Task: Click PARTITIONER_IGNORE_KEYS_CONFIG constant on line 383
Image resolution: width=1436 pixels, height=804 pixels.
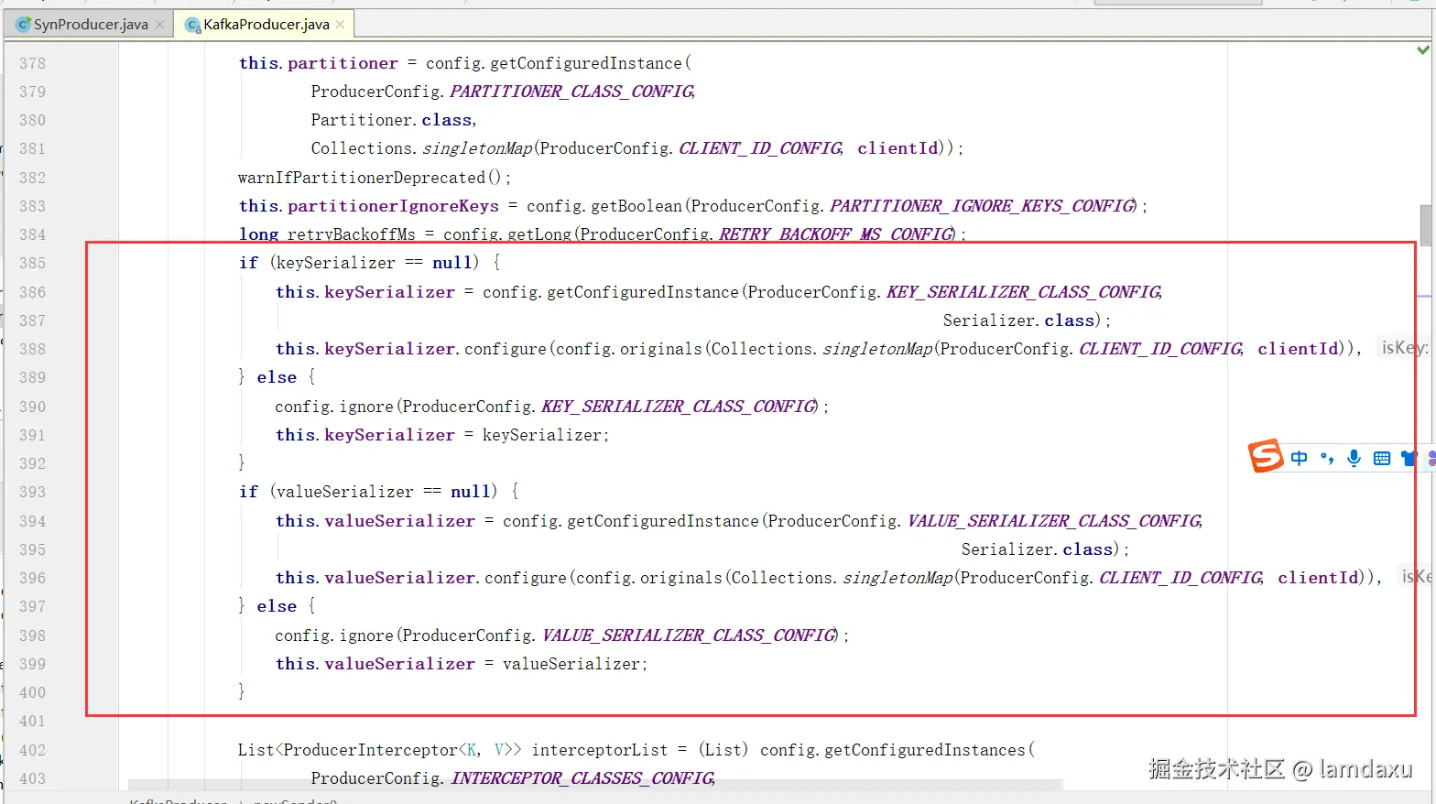Action: click(x=983, y=206)
